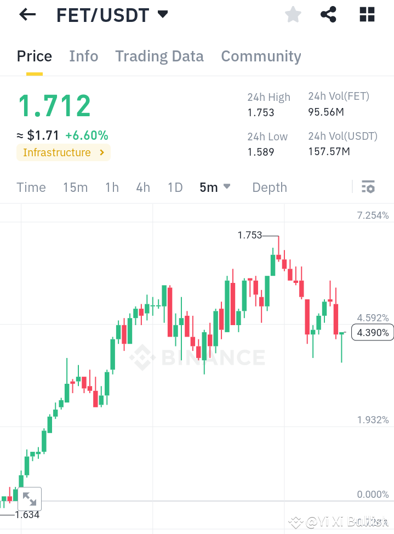394x534 pixels.
Task: Click the Info tab link
Action: [x=83, y=56]
